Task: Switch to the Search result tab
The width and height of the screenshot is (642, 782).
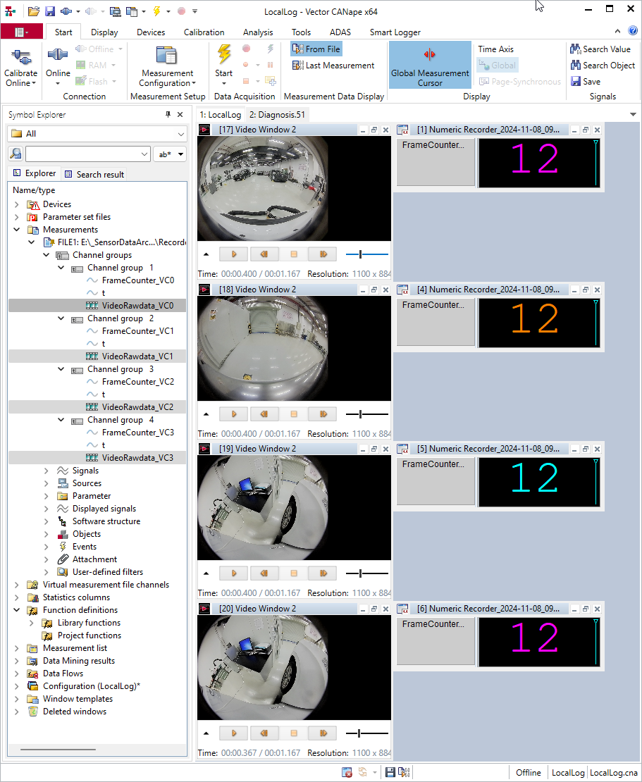Action: [x=94, y=174]
